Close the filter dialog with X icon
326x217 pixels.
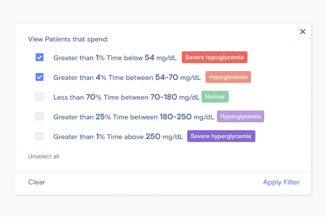(x=303, y=32)
